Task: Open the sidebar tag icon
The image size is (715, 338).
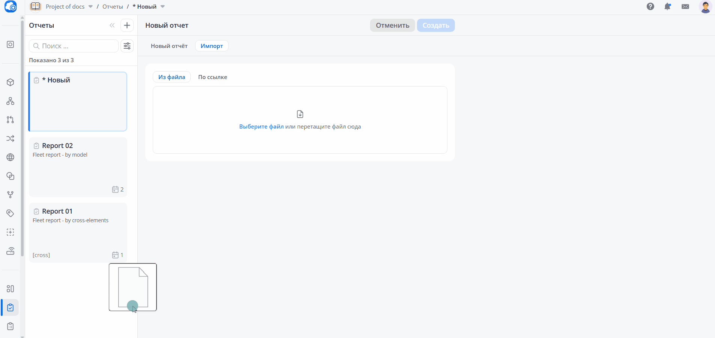Action: pyautogui.click(x=11, y=214)
